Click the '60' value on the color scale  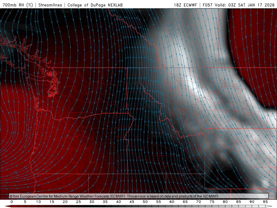point(172,202)
